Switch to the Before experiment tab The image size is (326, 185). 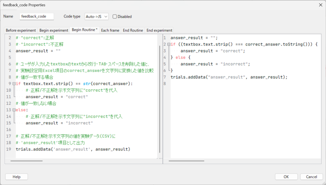tap(21, 30)
